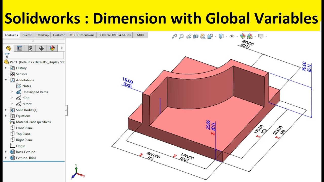Select the *Top annotation view
Image resolution: width=324 pixels, height=182 pixels.
(x=23, y=98)
